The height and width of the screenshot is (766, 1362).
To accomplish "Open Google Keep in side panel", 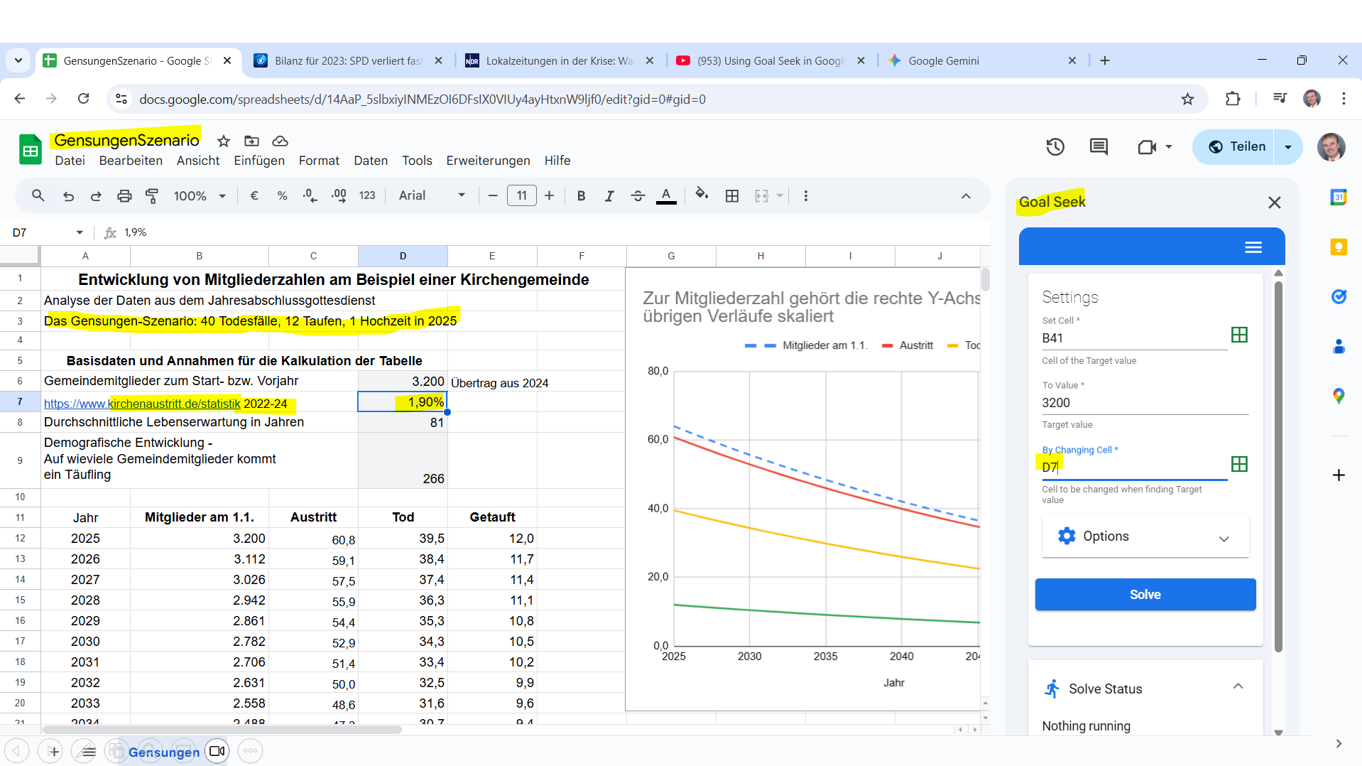I will (1339, 247).
